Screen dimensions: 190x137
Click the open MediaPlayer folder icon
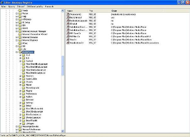point(20,52)
